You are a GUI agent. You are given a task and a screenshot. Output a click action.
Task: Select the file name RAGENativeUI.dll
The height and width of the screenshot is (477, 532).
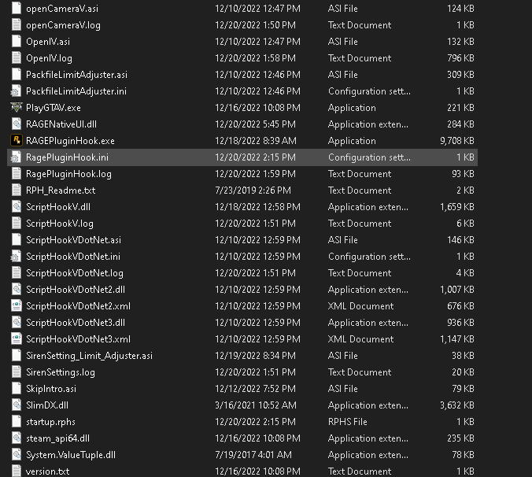(x=61, y=124)
